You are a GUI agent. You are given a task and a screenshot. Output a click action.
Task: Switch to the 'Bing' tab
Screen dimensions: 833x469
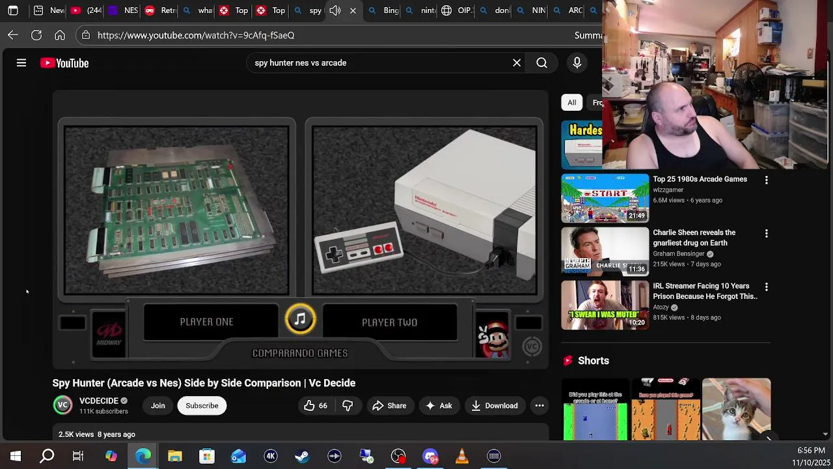point(383,10)
